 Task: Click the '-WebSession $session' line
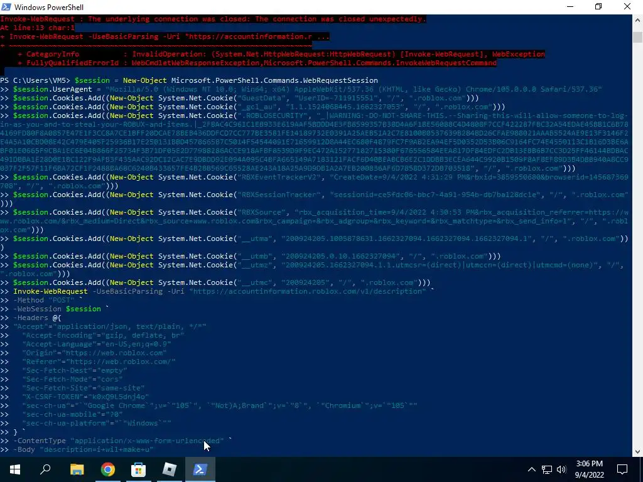(x=61, y=309)
